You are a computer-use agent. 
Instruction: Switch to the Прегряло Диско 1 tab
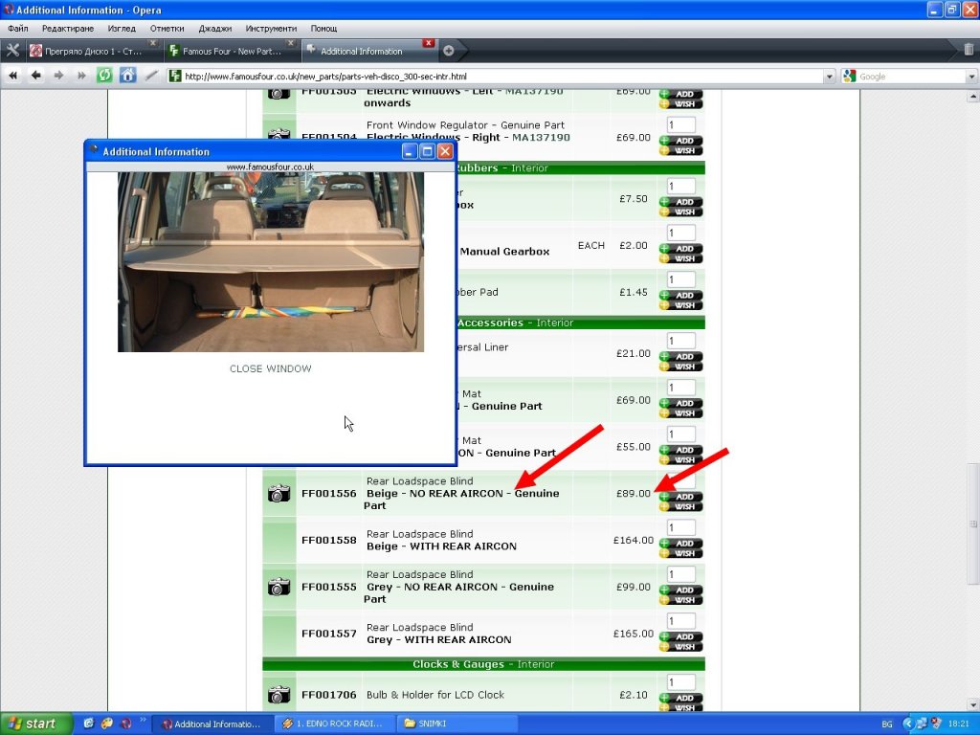pos(92,52)
